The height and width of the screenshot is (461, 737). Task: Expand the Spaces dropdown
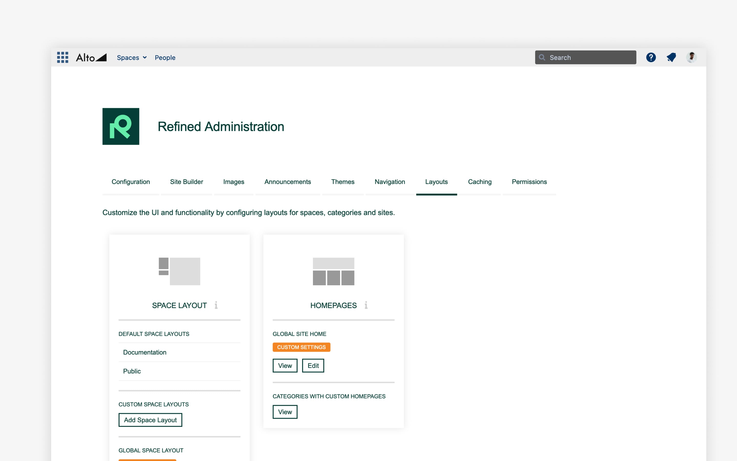[x=132, y=57]
